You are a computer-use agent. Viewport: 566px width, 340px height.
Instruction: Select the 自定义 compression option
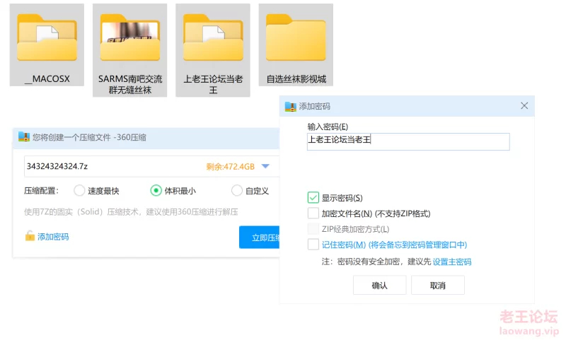coord(237,190)
